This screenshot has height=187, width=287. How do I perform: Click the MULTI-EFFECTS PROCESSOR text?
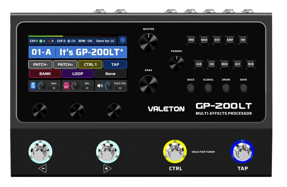[224, 114]
